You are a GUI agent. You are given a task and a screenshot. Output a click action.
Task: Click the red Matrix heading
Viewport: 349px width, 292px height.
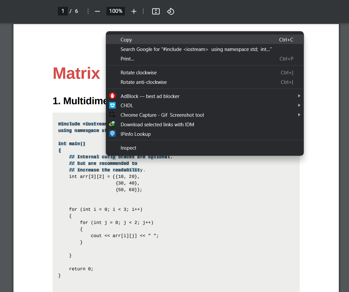[x=76, y=73]
